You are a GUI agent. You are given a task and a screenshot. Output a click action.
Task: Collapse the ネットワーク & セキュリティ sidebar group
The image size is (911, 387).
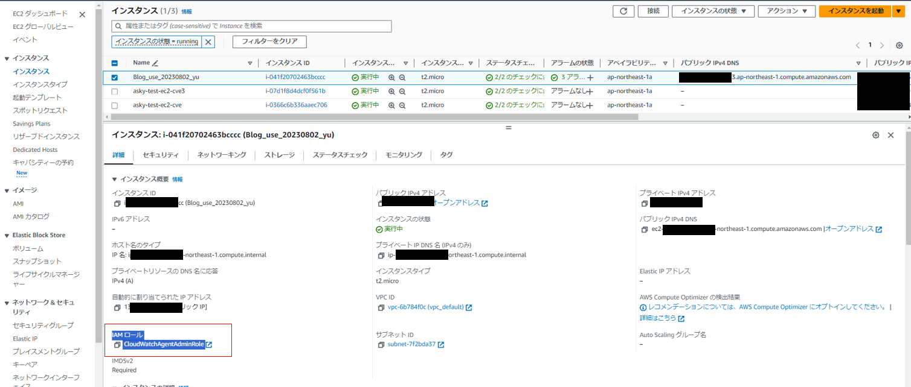coord(7,303)
